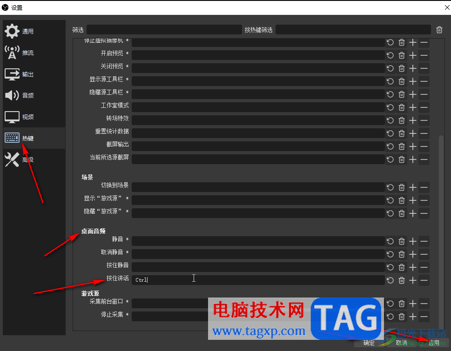Image resolution: width=451 pixels, height=351 pixels.
Task: Reset the 按住讲话 hotkey
Action: point(390,280)
